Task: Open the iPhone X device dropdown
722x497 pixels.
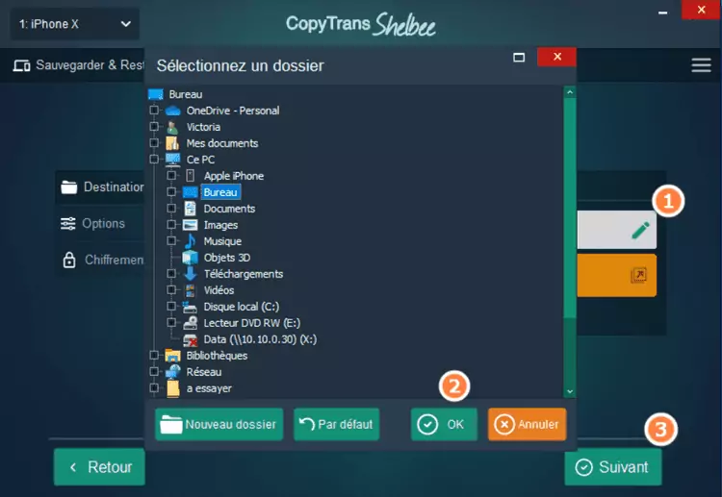Action: (x=74, y=24)
